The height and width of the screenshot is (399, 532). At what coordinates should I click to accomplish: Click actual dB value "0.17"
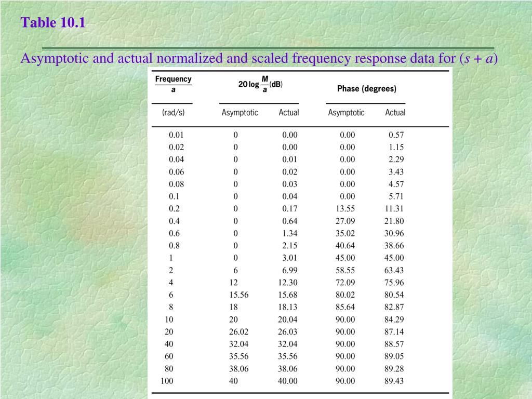[290, 208]
